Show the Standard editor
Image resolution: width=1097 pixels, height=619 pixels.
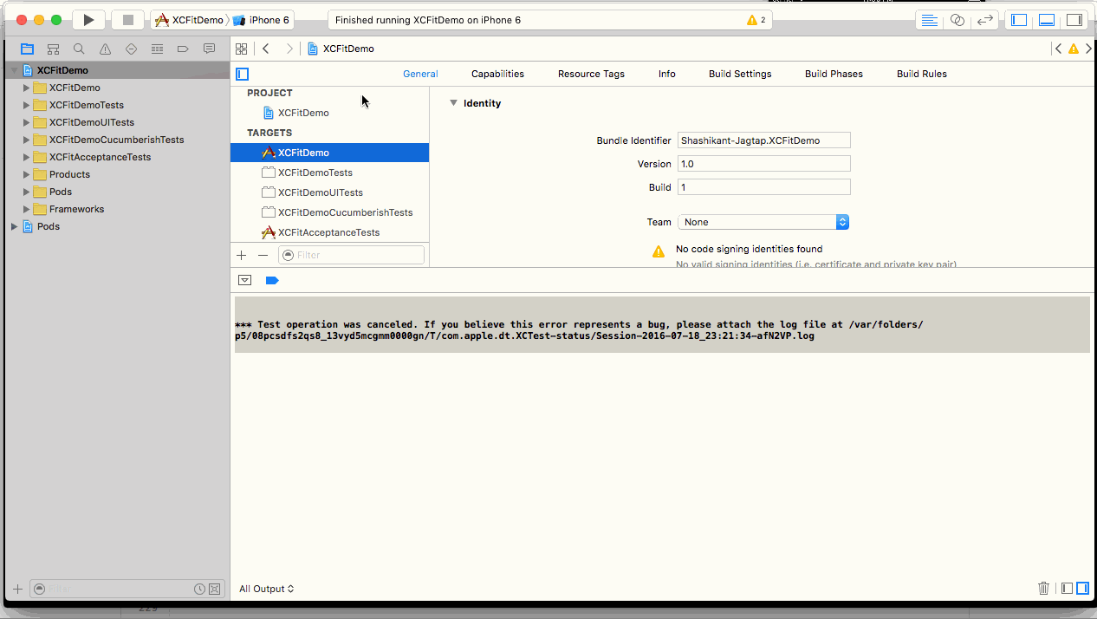tap(929, 20)
